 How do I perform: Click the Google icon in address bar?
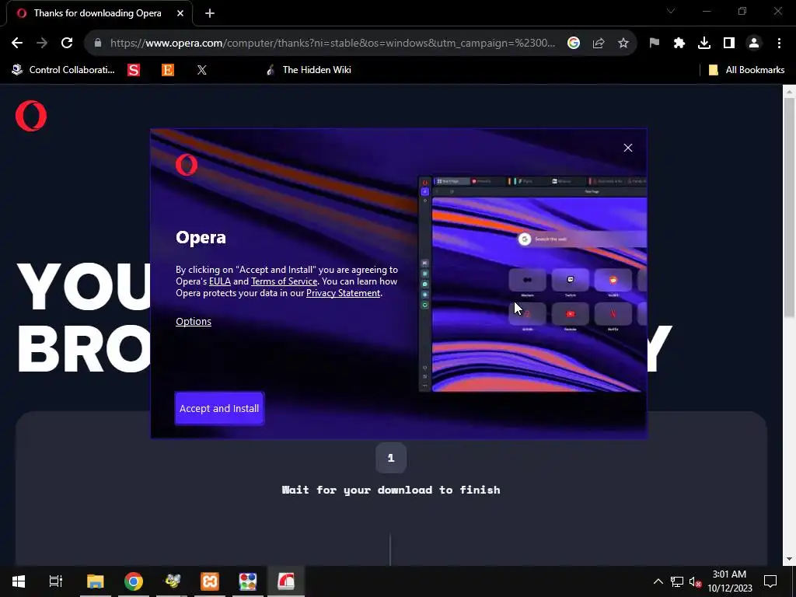pos(574,44)
